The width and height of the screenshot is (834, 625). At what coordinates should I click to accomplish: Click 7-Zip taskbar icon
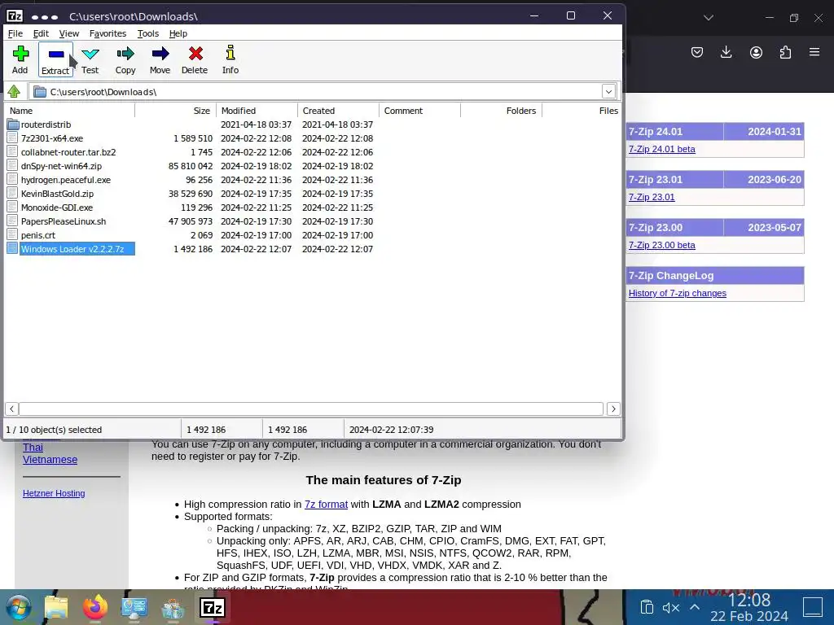(x=213, y=607)
